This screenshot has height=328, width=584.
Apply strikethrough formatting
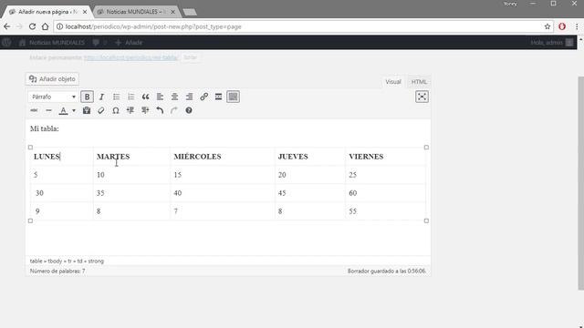coord(34,110)
